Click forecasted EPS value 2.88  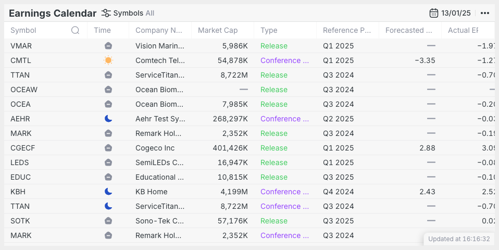click(428, 148)
